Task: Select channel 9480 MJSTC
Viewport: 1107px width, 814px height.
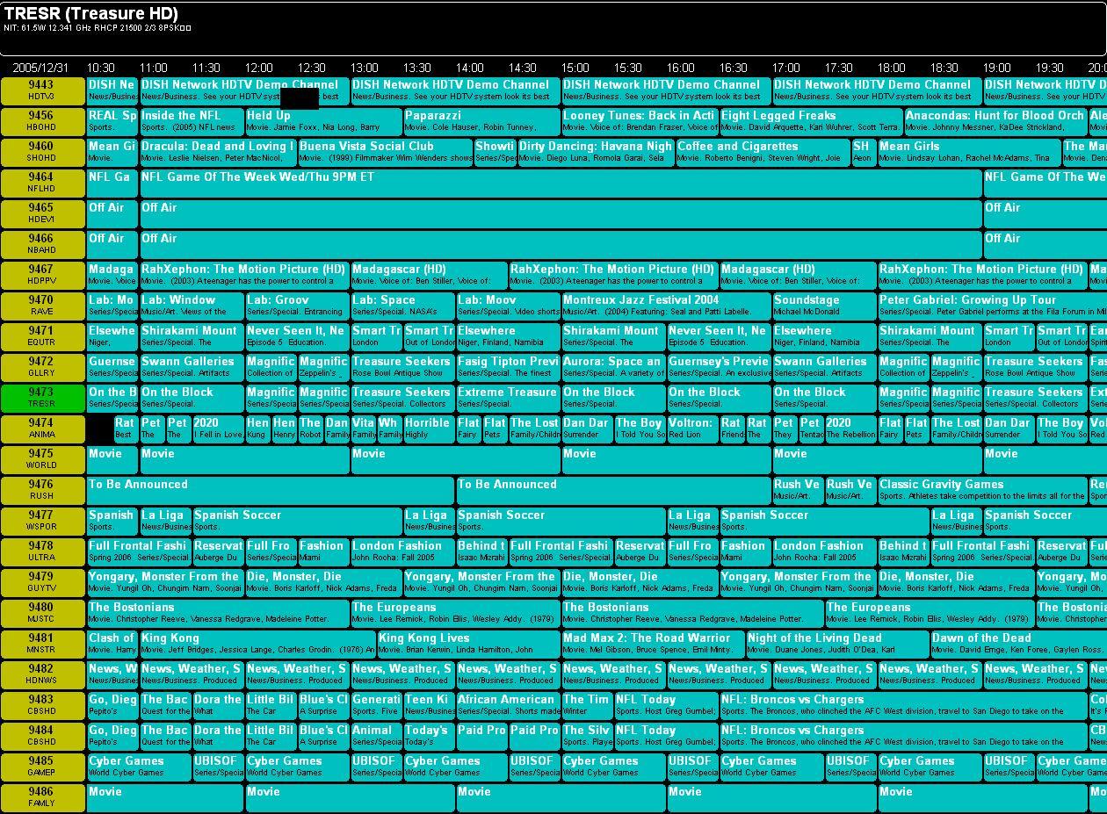Action: 42,613
